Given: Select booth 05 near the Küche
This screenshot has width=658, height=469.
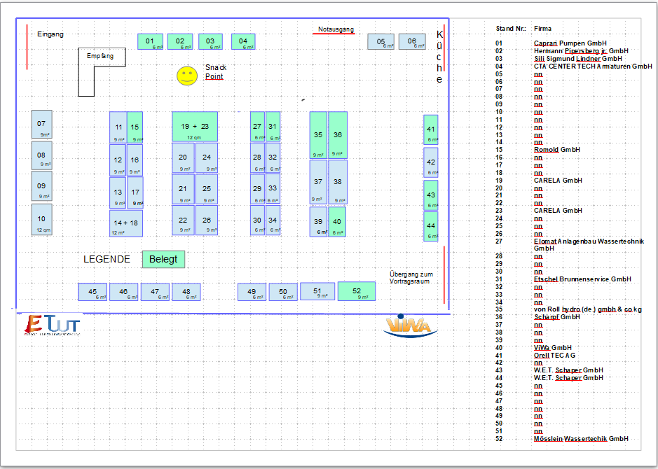Looking at the screenshot, I should [x=381, y=41].
